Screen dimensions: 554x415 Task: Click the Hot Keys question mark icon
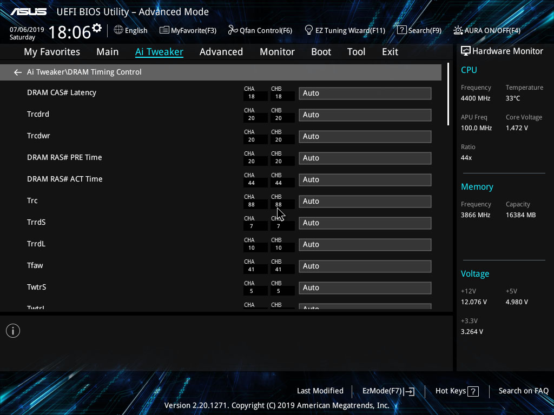click(473, 391)
